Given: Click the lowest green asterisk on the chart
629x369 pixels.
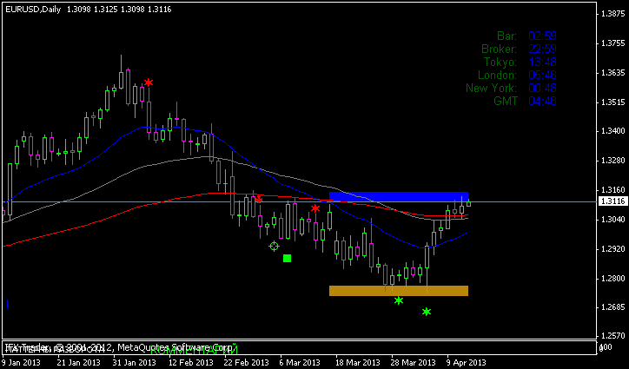Looking at the screenshot, I should 427,311.
